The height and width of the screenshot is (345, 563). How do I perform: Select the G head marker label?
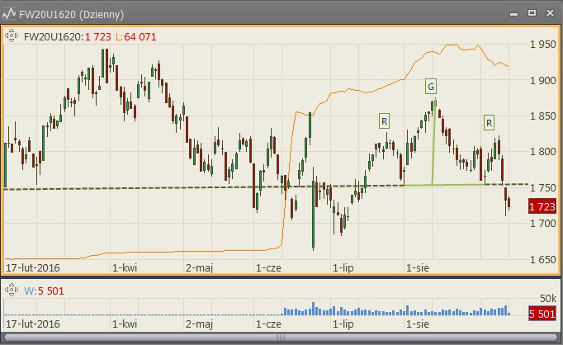(x=431, y=87)
